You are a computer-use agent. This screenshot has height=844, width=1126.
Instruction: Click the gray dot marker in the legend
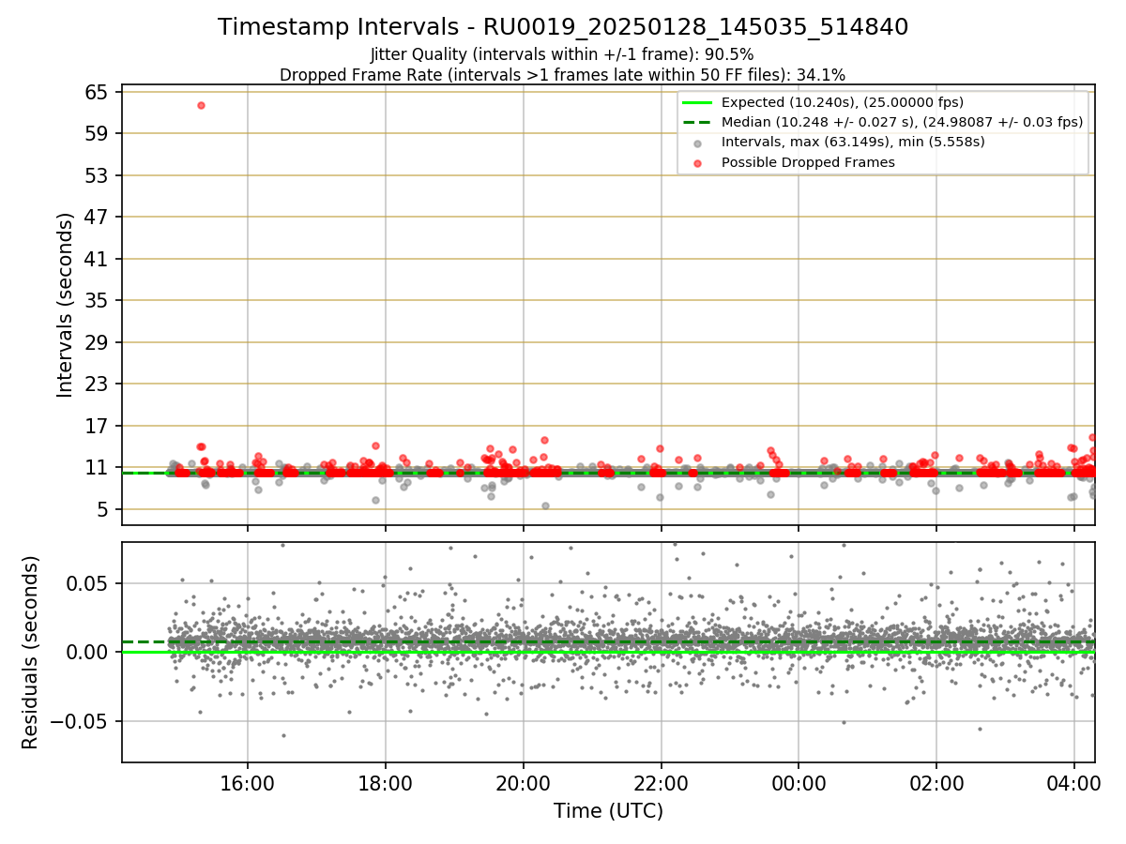coord(697,143)
